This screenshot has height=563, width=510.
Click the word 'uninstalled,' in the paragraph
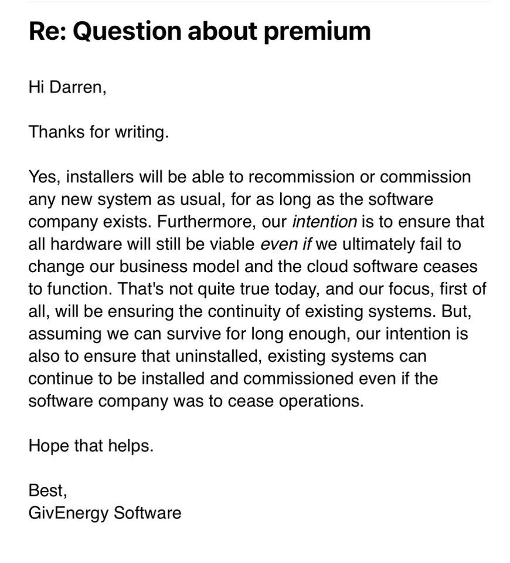(219, 356)
